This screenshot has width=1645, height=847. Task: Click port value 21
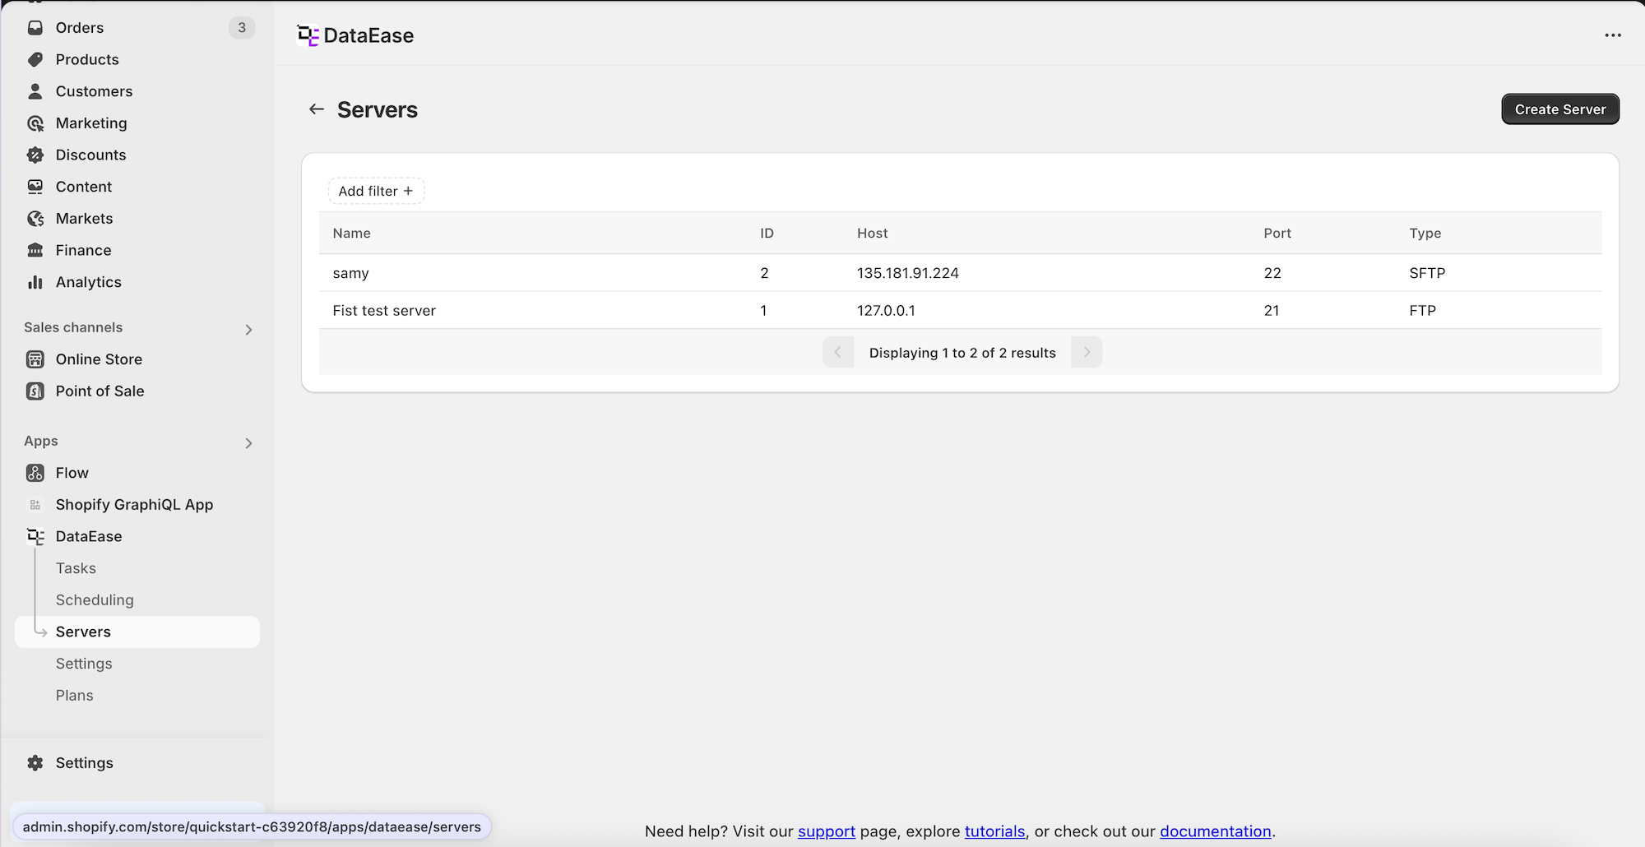point(1272,311)
